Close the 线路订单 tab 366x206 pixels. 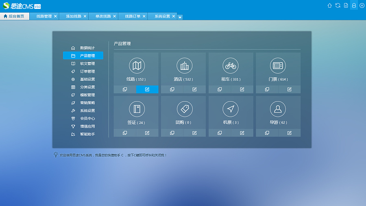(x=144, y=16)
